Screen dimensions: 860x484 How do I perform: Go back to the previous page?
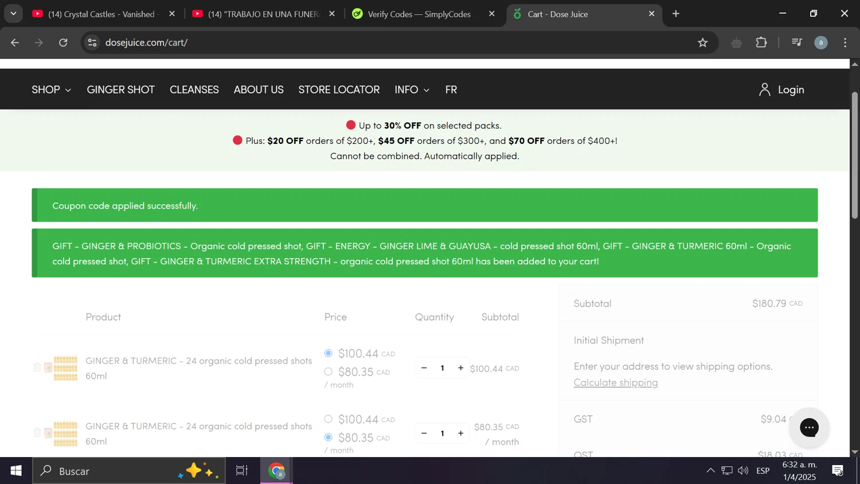15,42
